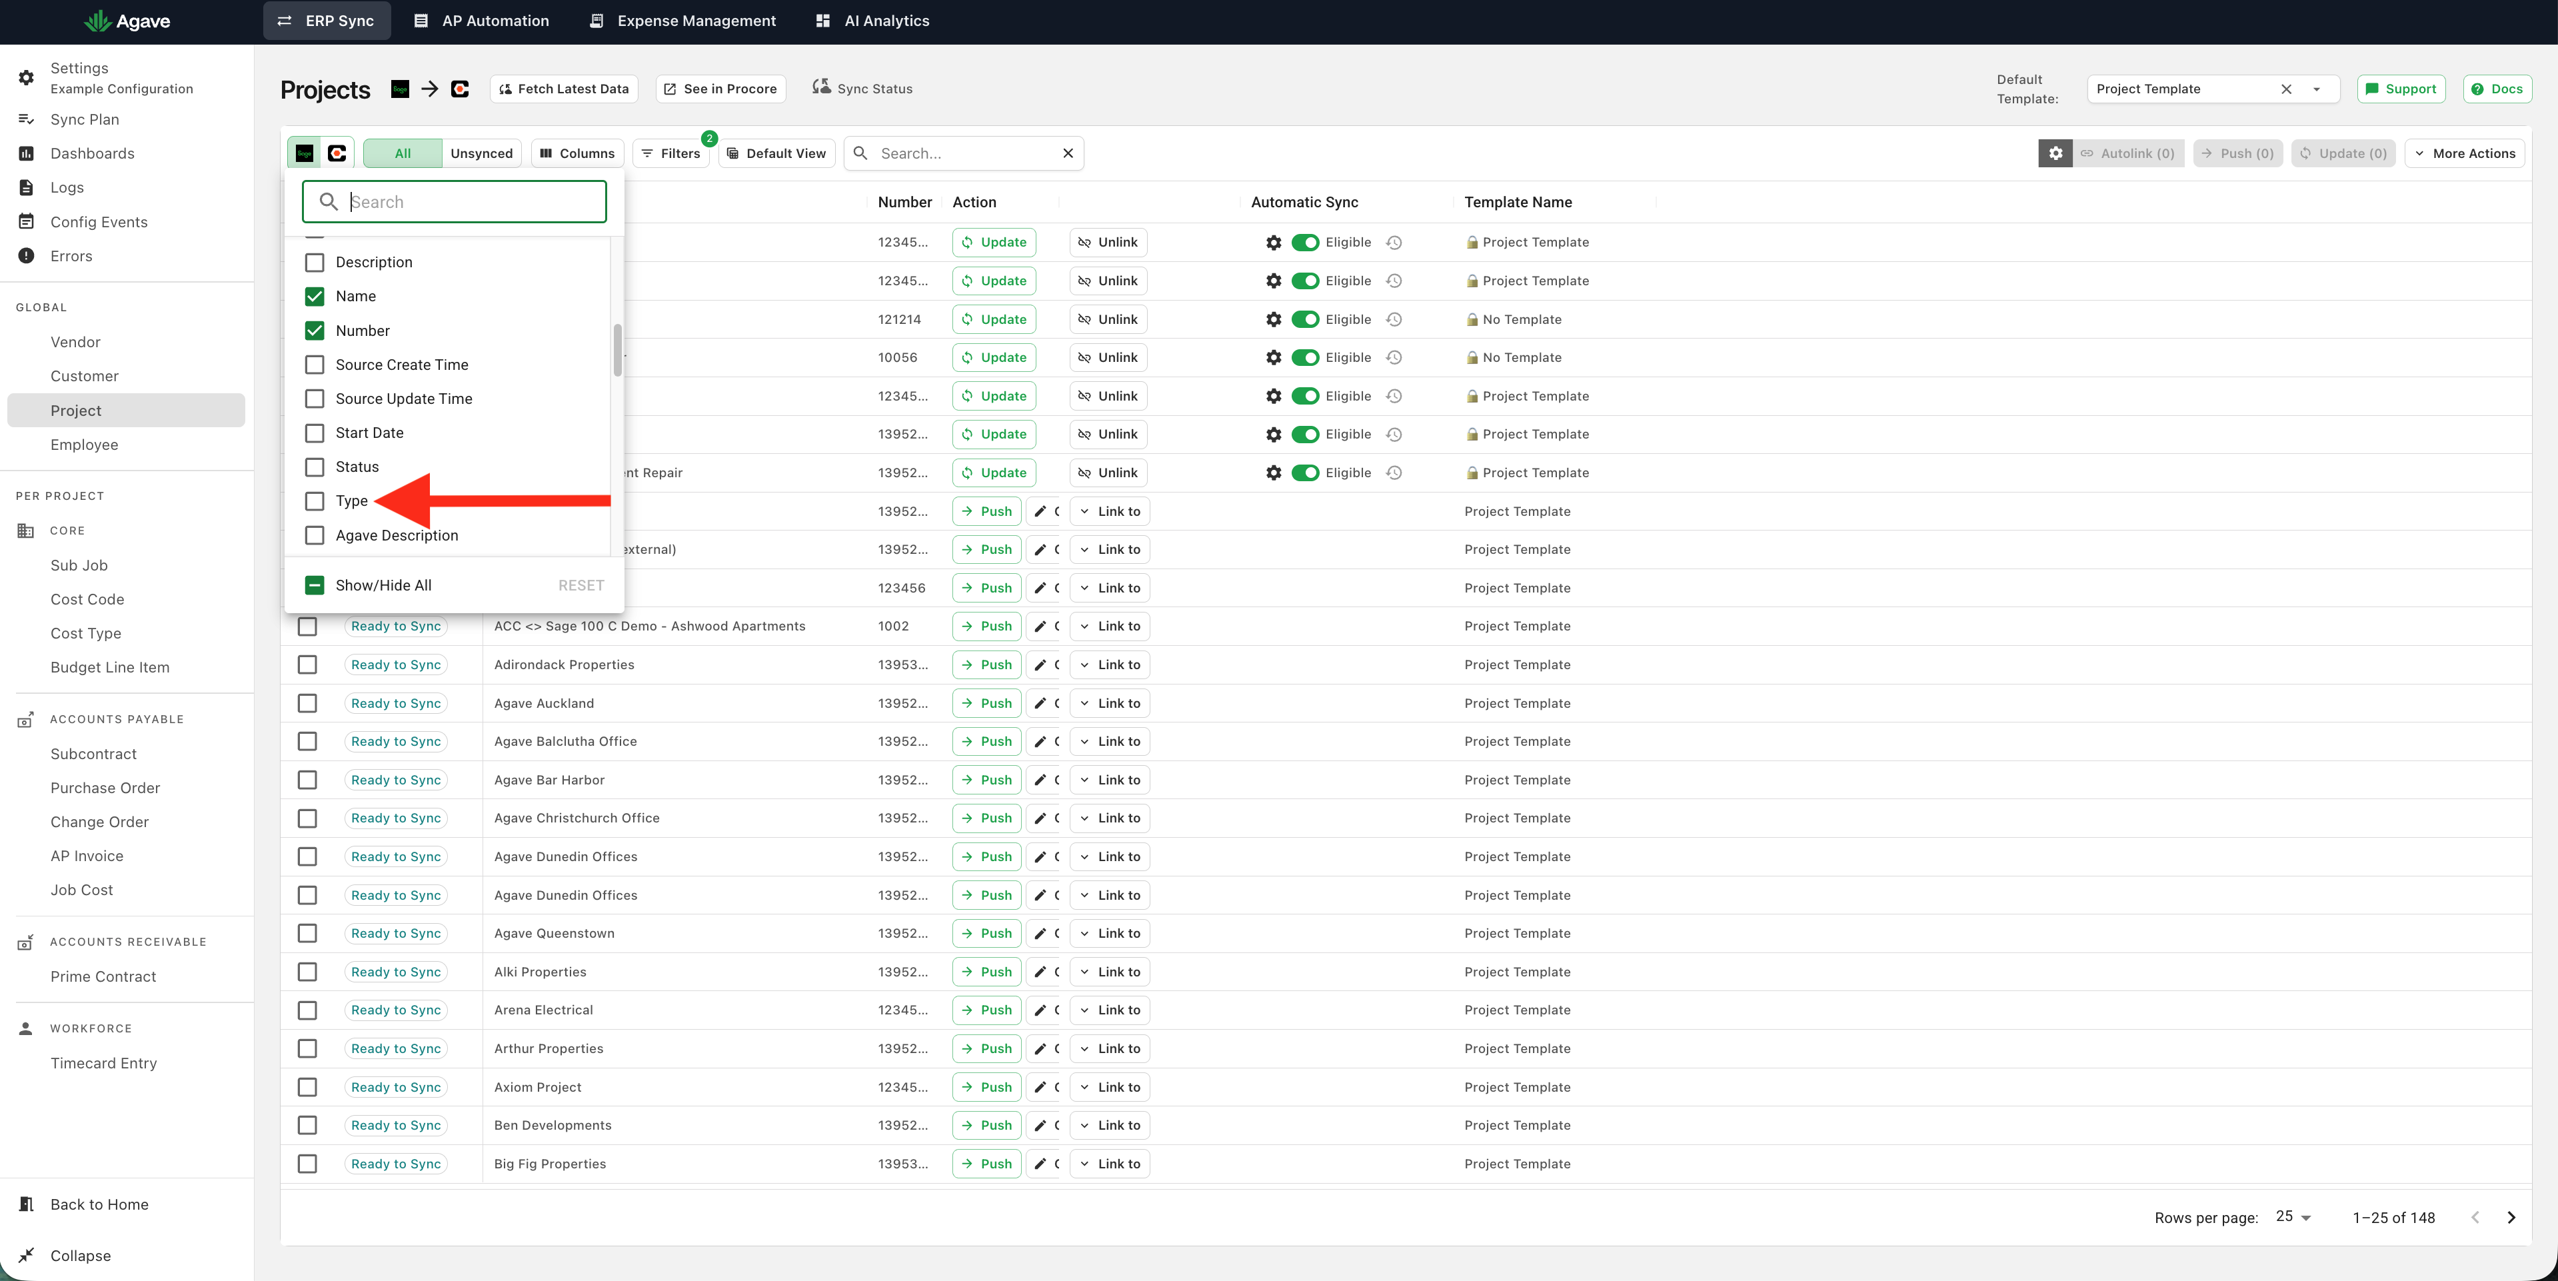The width and height of the screenshot is (2558, 1281).
Task: Open the Docs button
Action: click(x=2497, y=89)
